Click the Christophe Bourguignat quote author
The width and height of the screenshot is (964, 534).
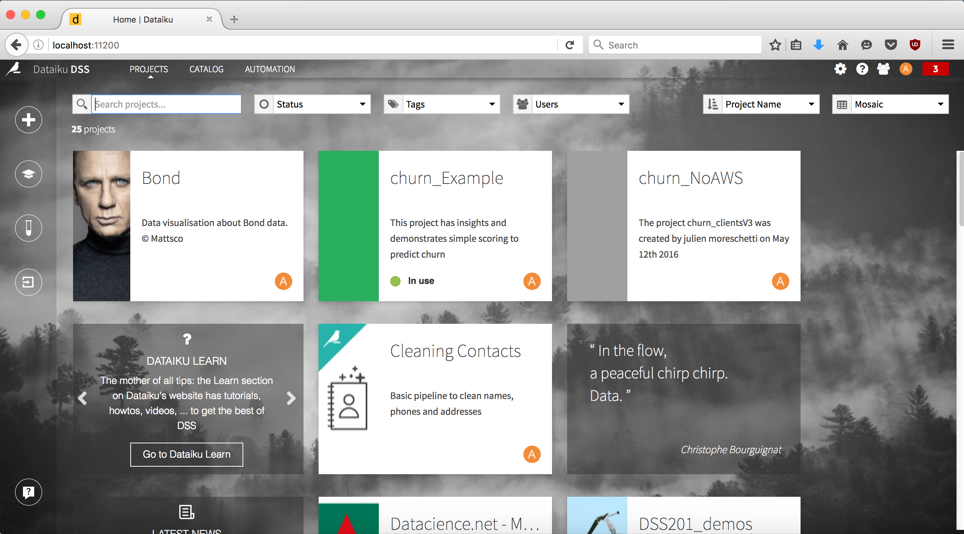point(731,449)
